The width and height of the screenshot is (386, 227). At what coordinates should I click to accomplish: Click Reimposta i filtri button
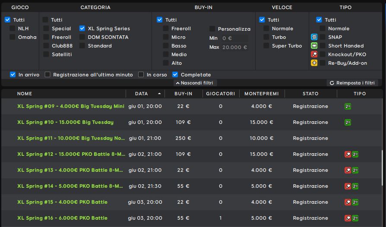point(352,83)
